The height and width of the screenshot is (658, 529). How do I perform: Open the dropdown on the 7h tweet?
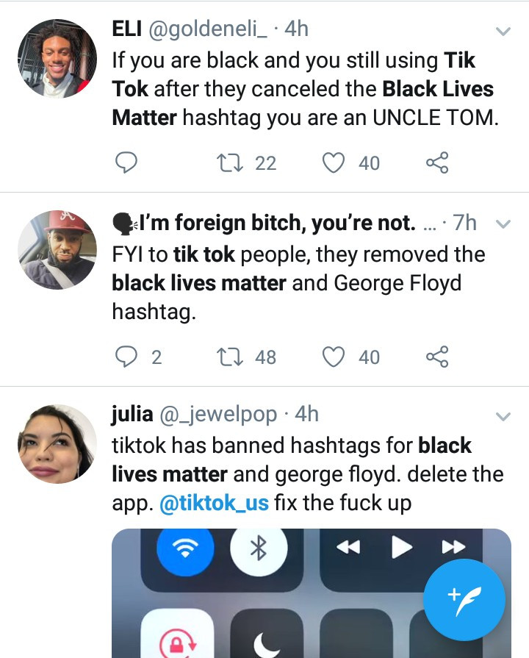(503, 223)
